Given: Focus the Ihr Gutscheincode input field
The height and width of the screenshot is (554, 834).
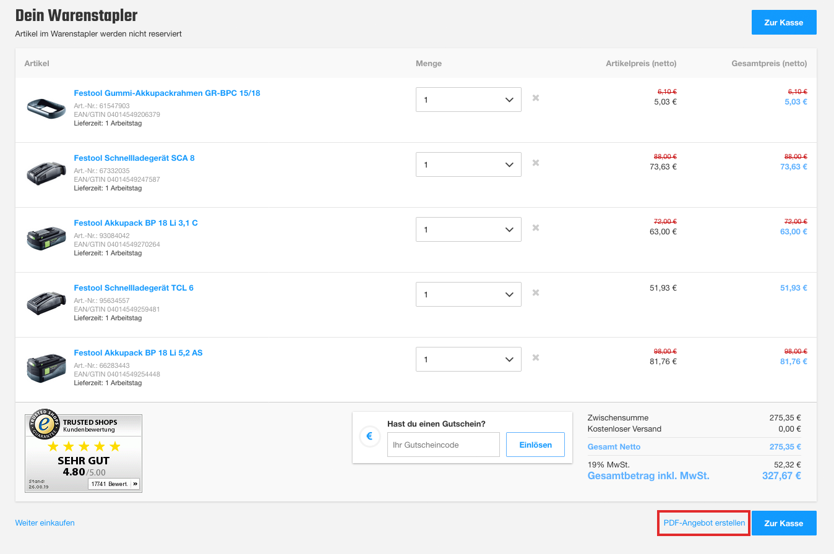Looking at the screenshot, I should coord(444,445).
